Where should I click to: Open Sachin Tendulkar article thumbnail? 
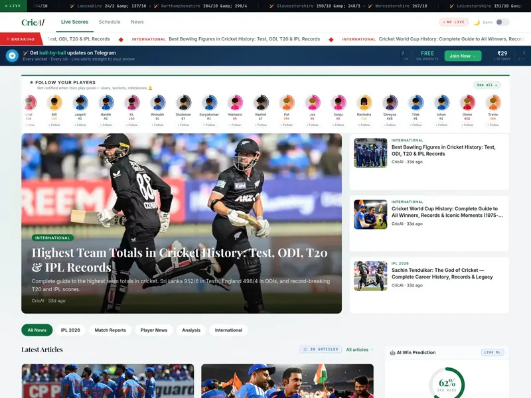click(x=370, y=276)
